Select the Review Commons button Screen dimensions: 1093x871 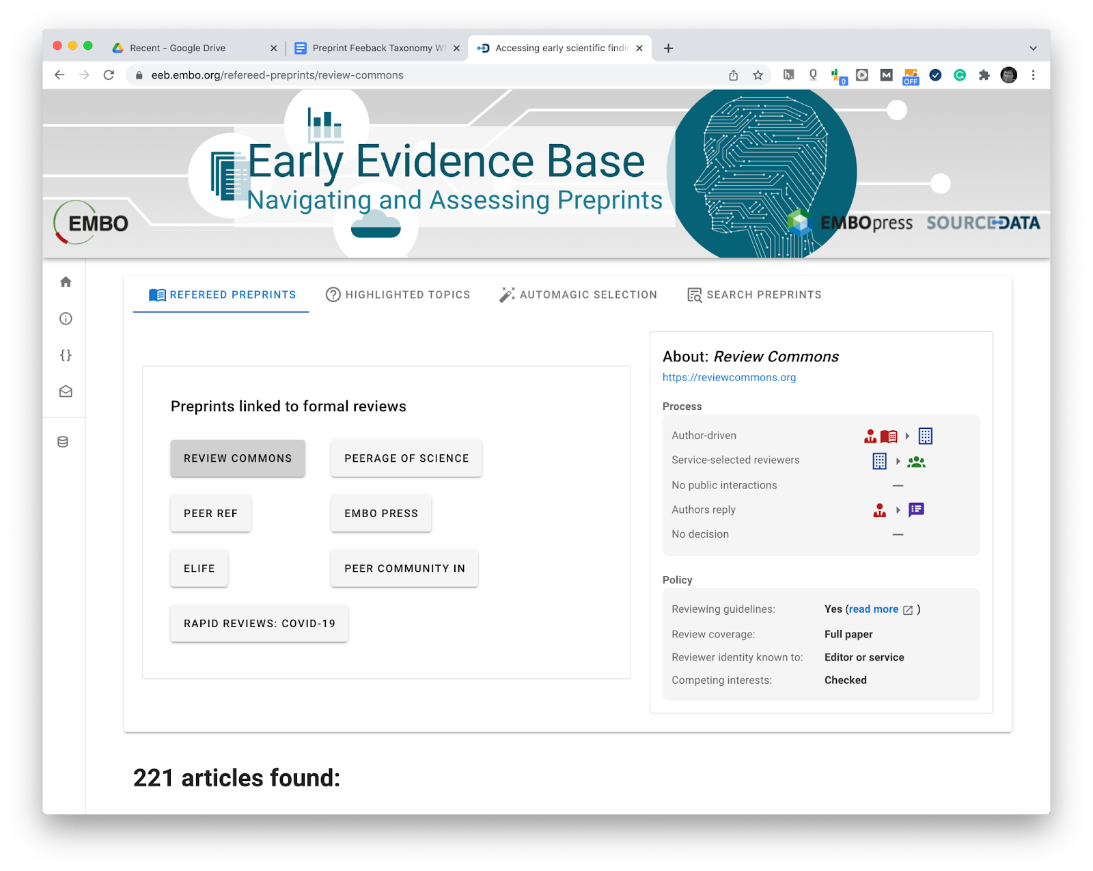238,458
